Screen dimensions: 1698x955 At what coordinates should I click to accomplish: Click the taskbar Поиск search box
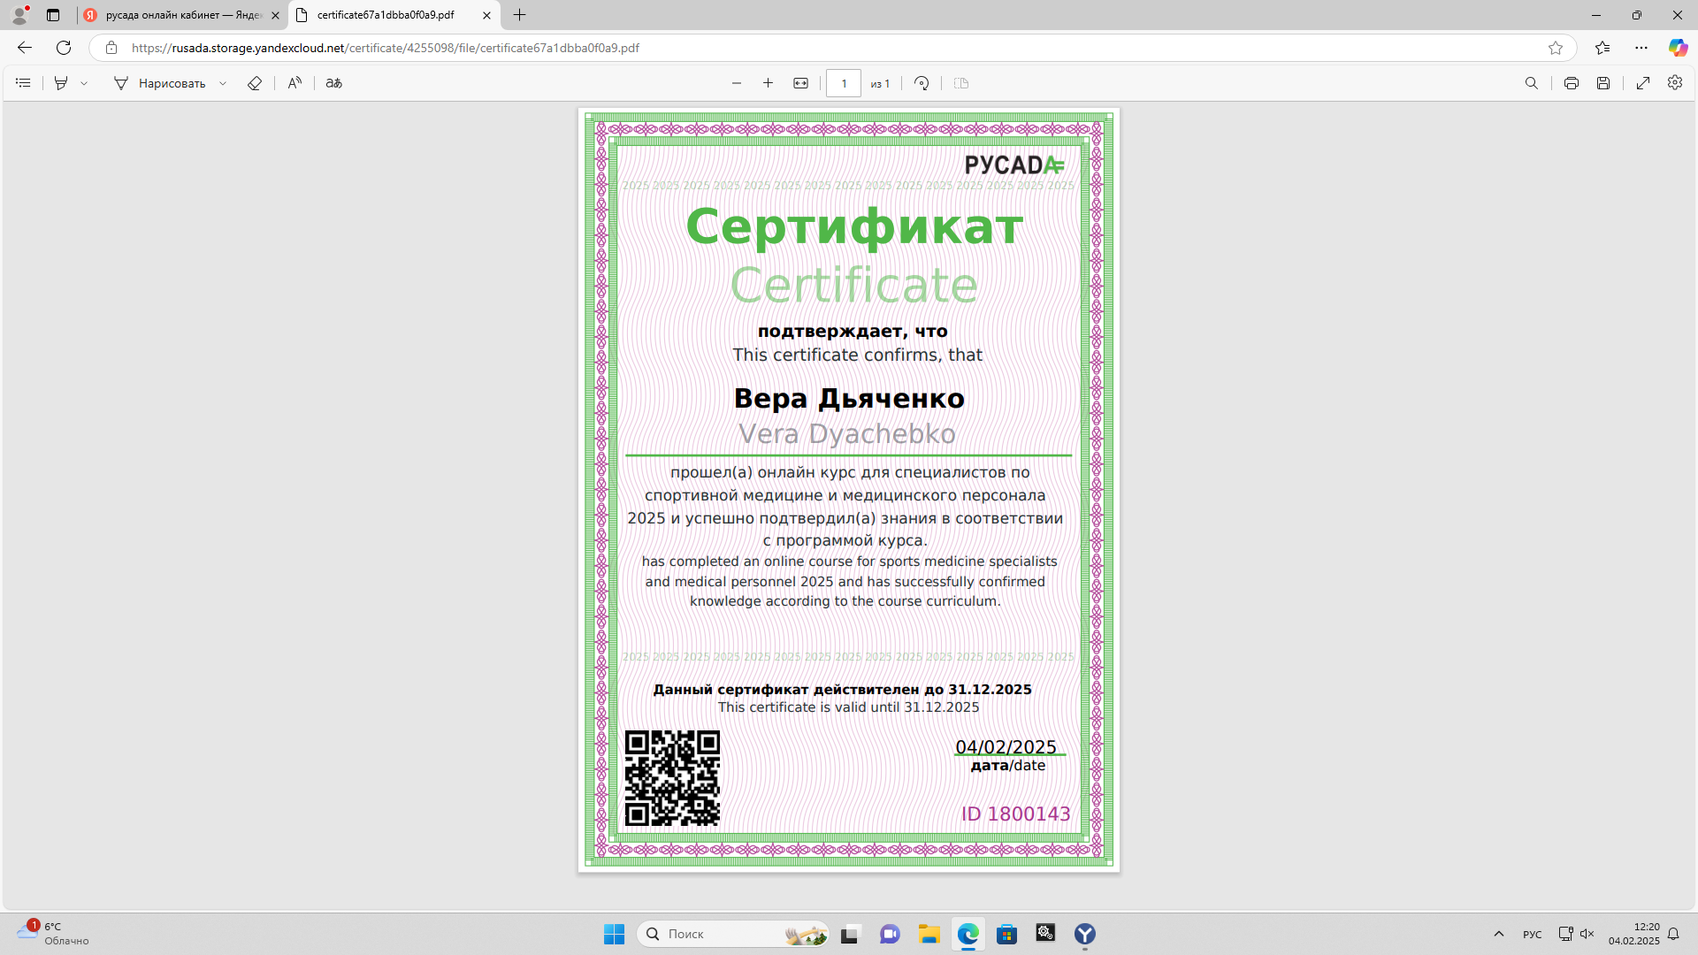coord(733,934)
